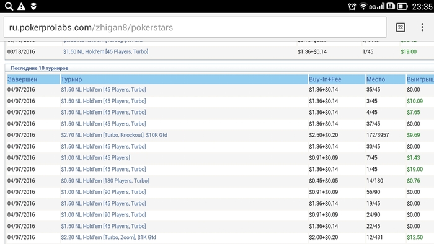Select the $7.65 winnings value

point(414,113)
